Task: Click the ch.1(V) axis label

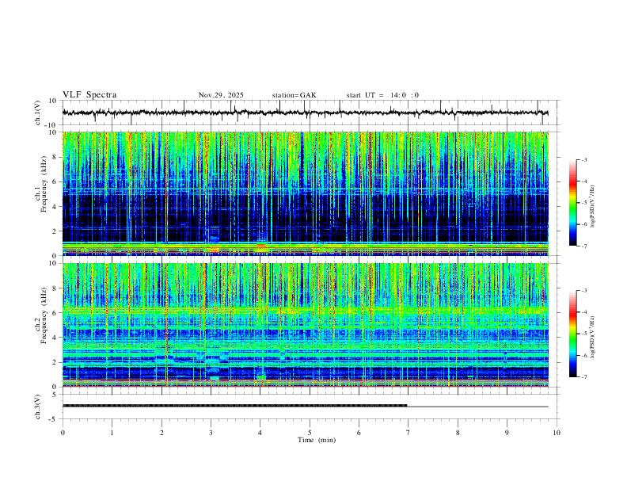Action: pyautogui.click(x=38, y=113)
